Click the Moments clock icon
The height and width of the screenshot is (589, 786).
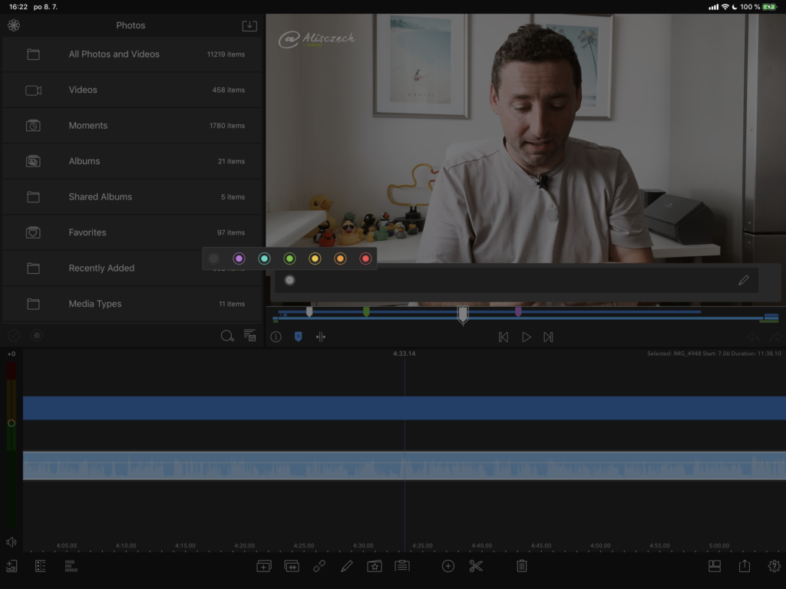[x=33, y=126]
